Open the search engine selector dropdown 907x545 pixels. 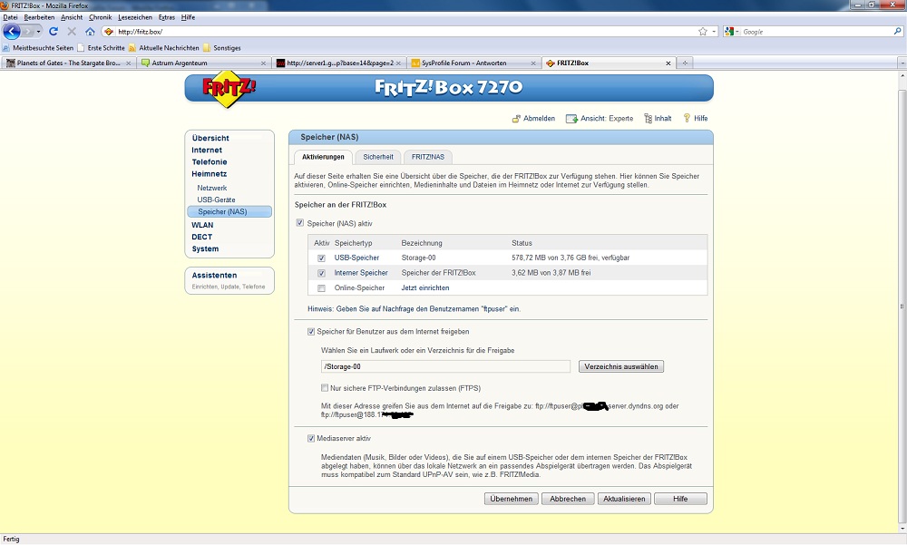tap(737, 31)
